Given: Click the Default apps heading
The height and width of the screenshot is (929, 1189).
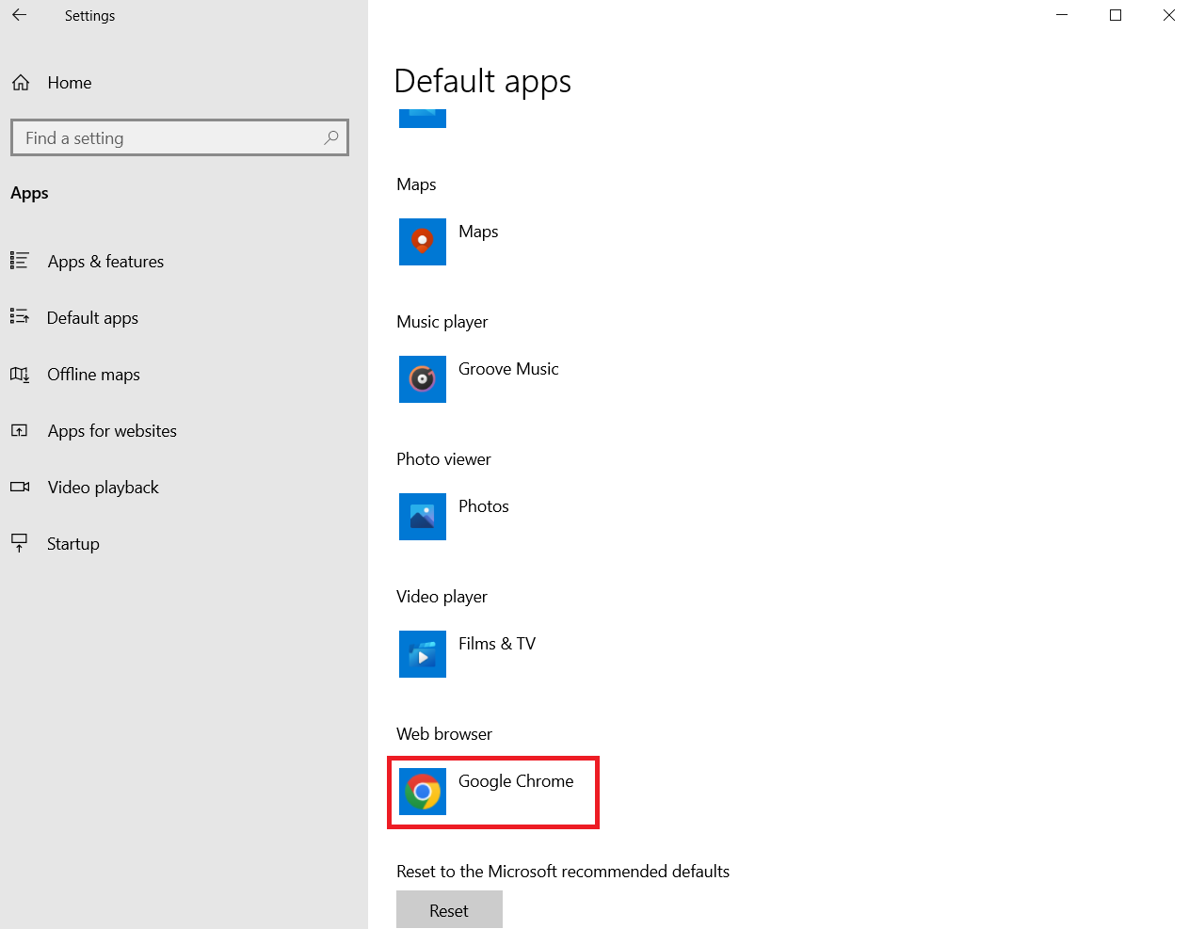Looking at the screenshot, I should (483, 82).
